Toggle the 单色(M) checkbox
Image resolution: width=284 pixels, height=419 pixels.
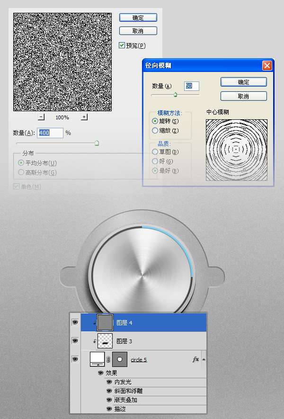pos(16,186)
